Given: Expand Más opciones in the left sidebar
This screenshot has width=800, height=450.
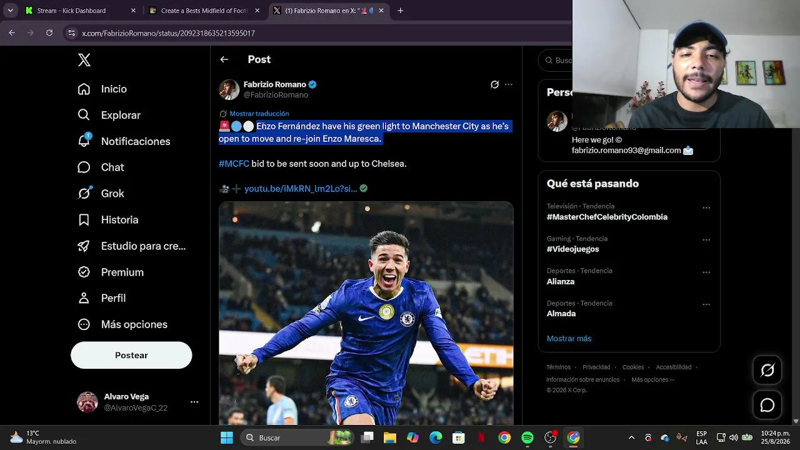Looking at the screenshot, I should coord(122,324).
